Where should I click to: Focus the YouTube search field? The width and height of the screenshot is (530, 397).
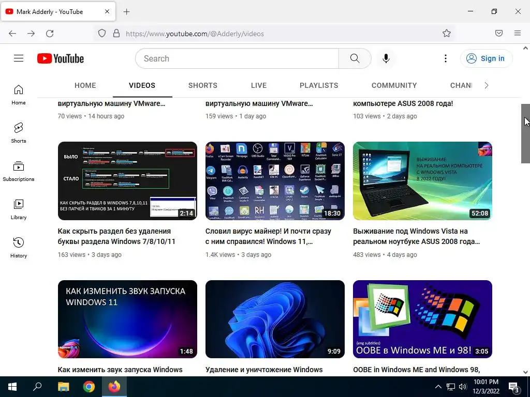tap(237, 58)
